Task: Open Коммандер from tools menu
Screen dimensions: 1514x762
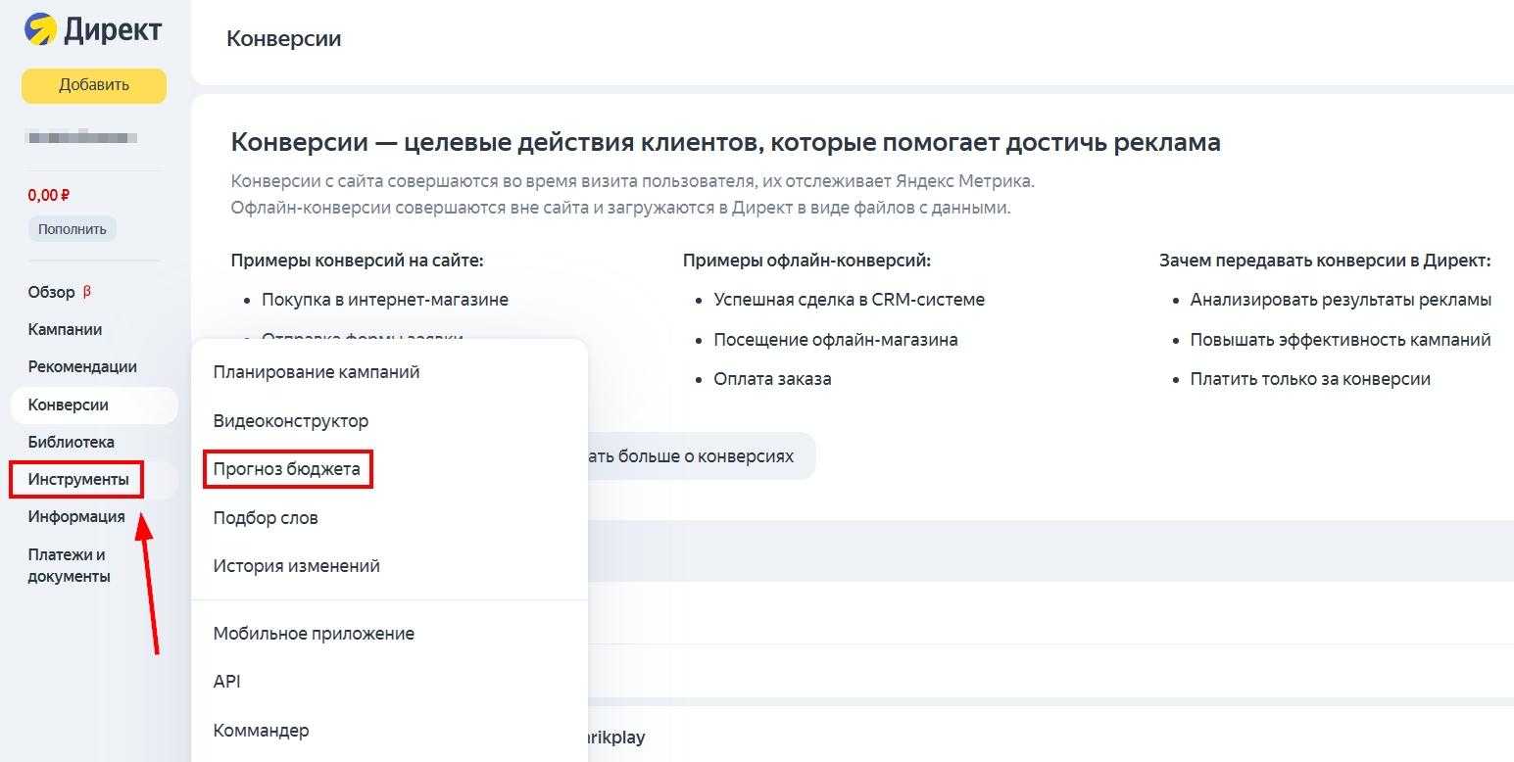Action: [x=261, y=731]
